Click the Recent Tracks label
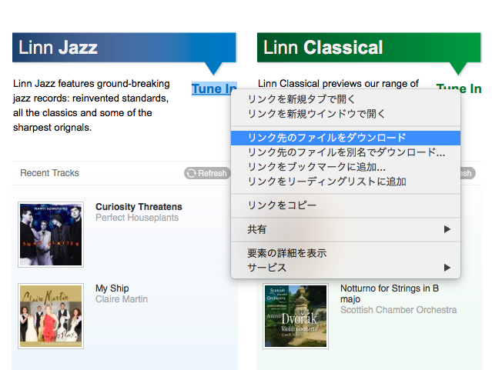The image size is (492, 370). (49, 173)
